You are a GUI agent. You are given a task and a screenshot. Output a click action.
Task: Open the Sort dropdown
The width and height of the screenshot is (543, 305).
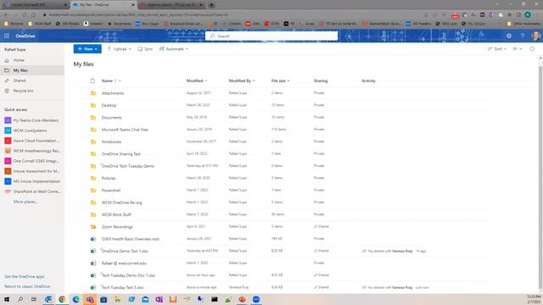click(x=496, y=49)
